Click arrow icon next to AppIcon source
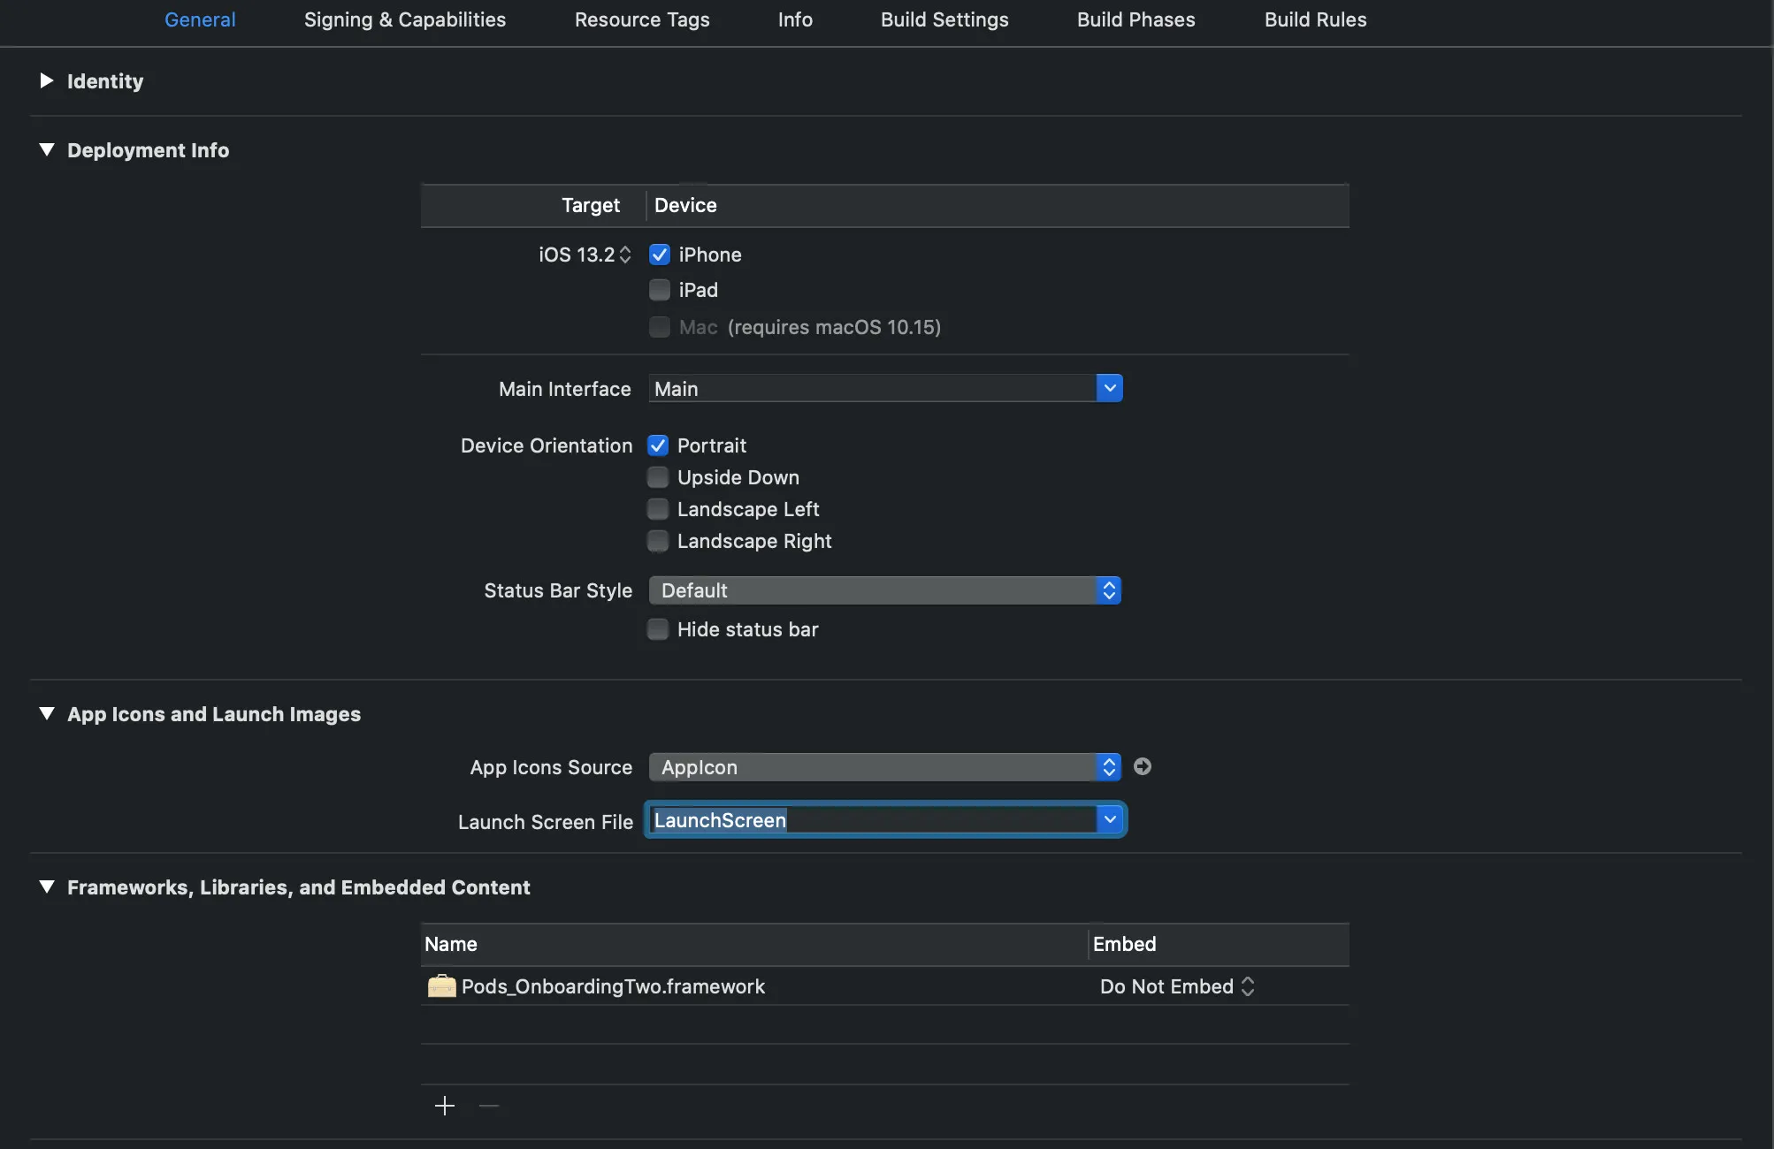Viewport: 1774px width, 1149px height. [1143, 766]
